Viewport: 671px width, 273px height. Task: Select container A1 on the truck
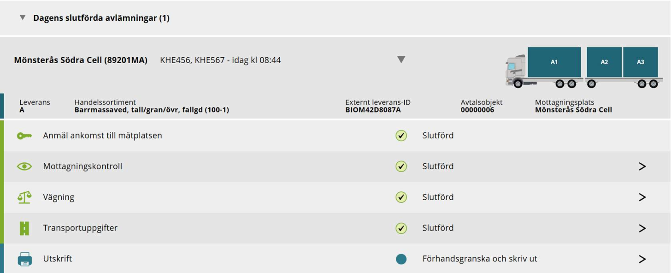click(554, 62)
